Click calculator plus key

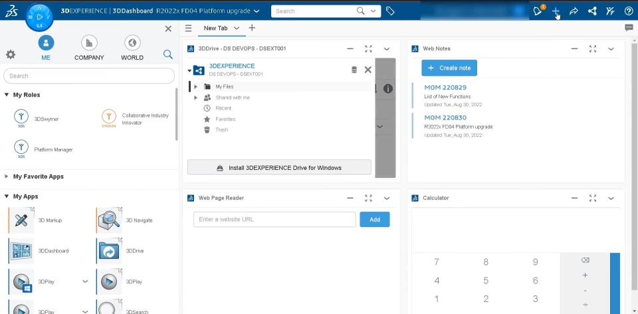[x=585, y=275]
